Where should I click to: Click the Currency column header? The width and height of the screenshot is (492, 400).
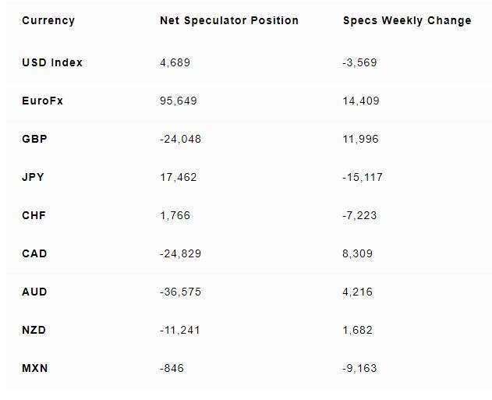coord(48,21)
